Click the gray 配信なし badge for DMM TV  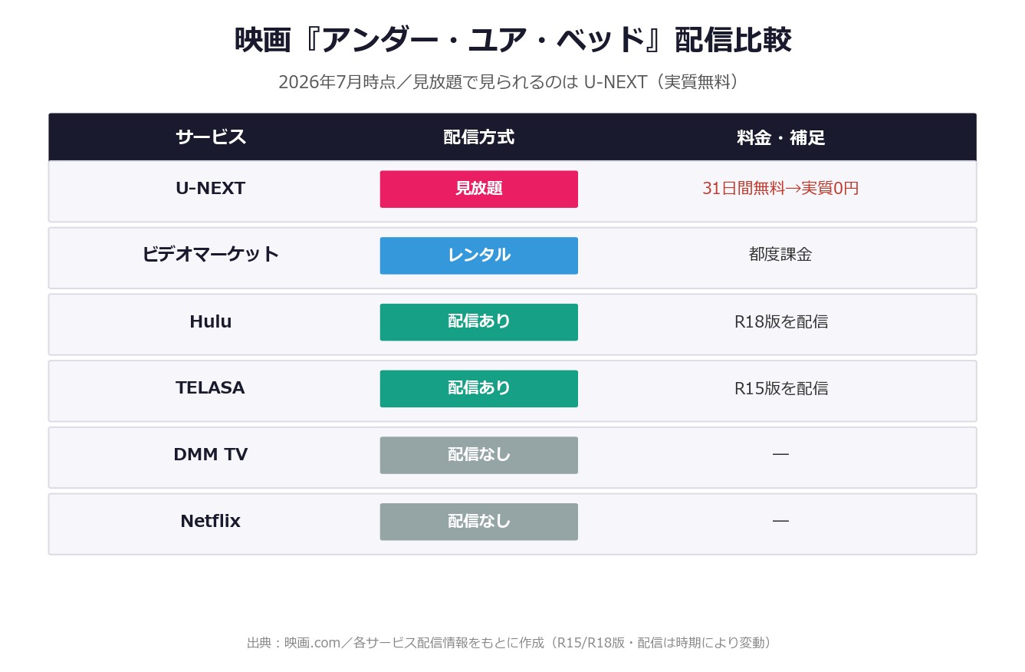click(478, 455)
